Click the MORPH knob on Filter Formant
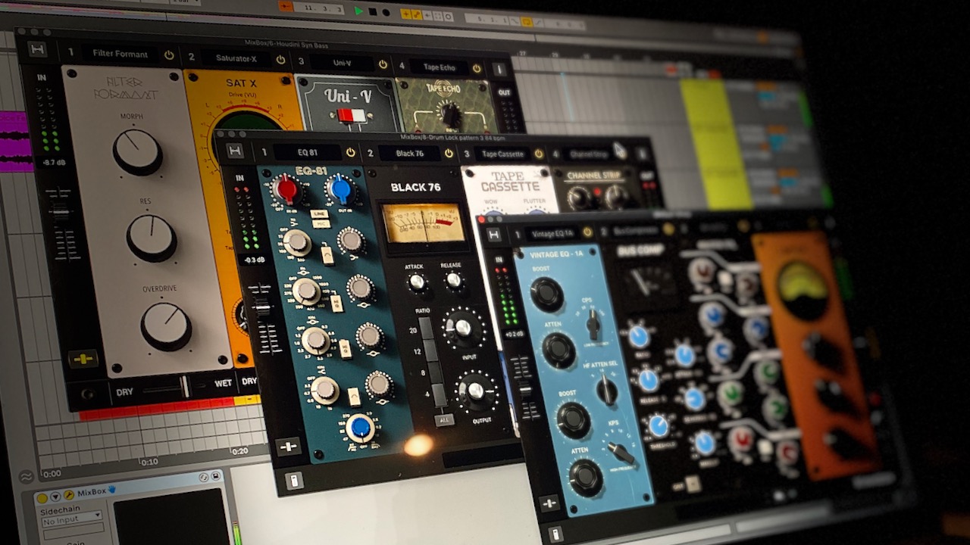Screen dimensions: 970x545 coord(137,151)
